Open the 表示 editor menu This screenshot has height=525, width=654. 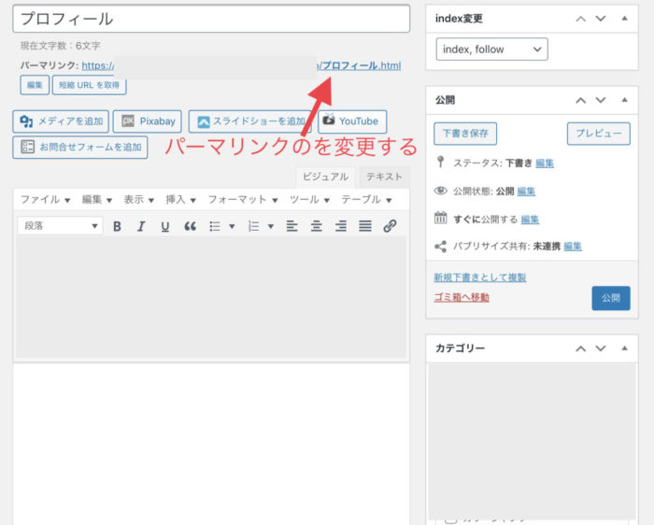139,200
